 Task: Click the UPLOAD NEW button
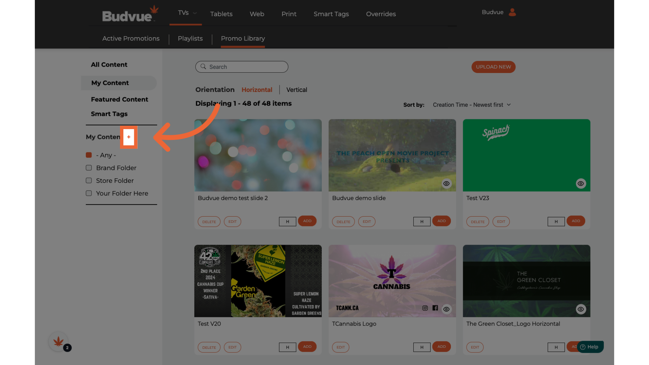click(493, 67)
